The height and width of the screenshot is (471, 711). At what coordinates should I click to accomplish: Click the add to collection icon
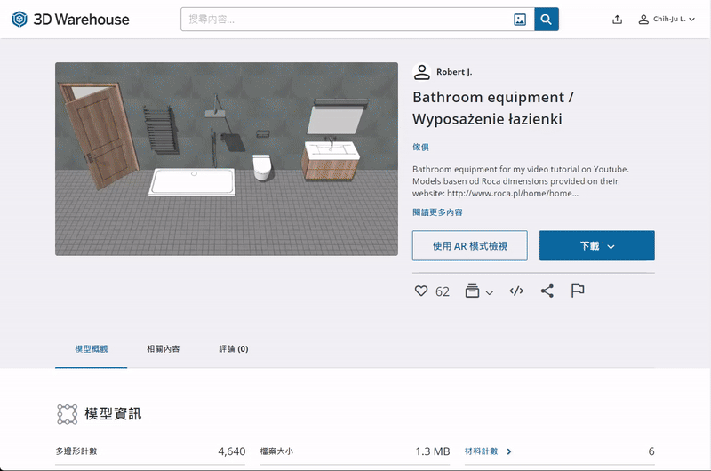coord(472,291)
